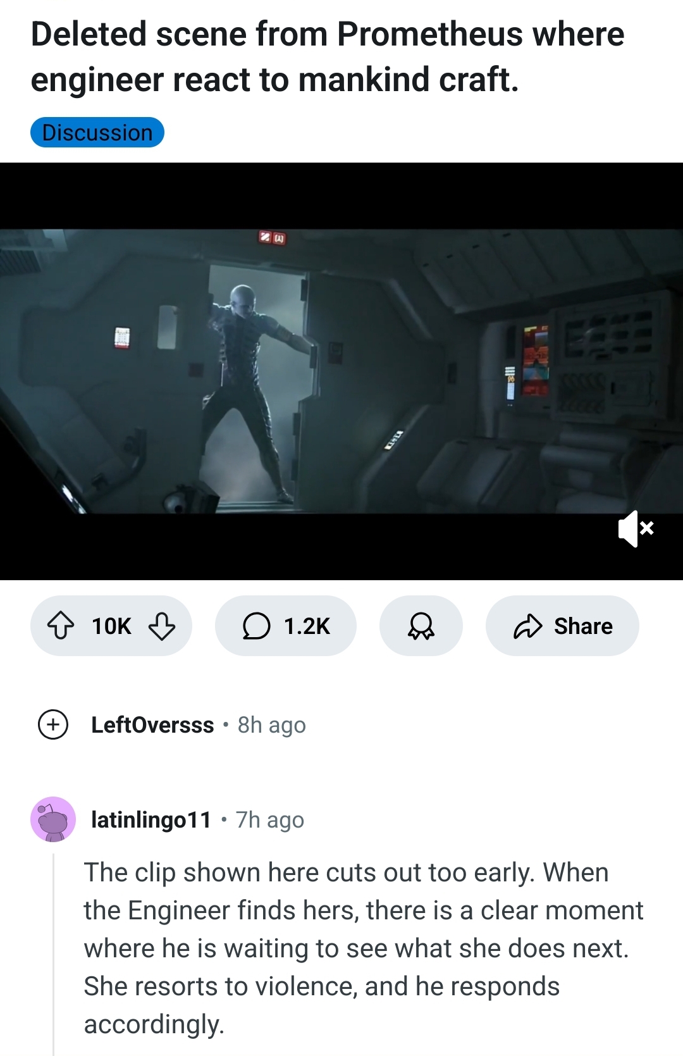Click the share arrow icon
683x1056 pixels.
click(528, 626)
